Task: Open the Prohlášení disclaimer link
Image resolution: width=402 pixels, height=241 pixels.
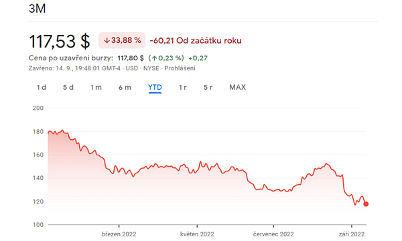Action: click(180, 68)
